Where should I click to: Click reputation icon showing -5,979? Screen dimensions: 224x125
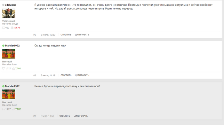point(12,28)
